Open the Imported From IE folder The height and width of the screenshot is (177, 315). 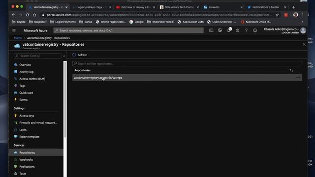click(160, 22)
